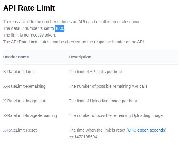Click the text 'The default number is set to'

[x=28, y=28]
